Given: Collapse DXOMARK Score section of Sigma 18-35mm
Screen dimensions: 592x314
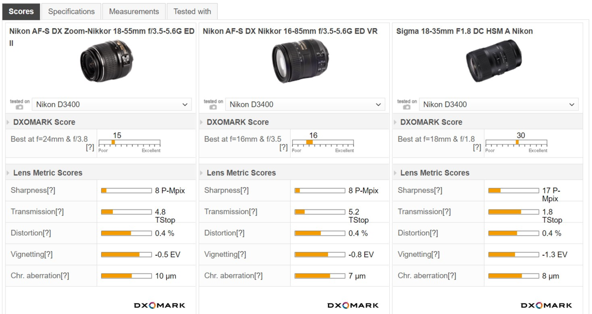Looking at the screenshot, I should (395, 122).
